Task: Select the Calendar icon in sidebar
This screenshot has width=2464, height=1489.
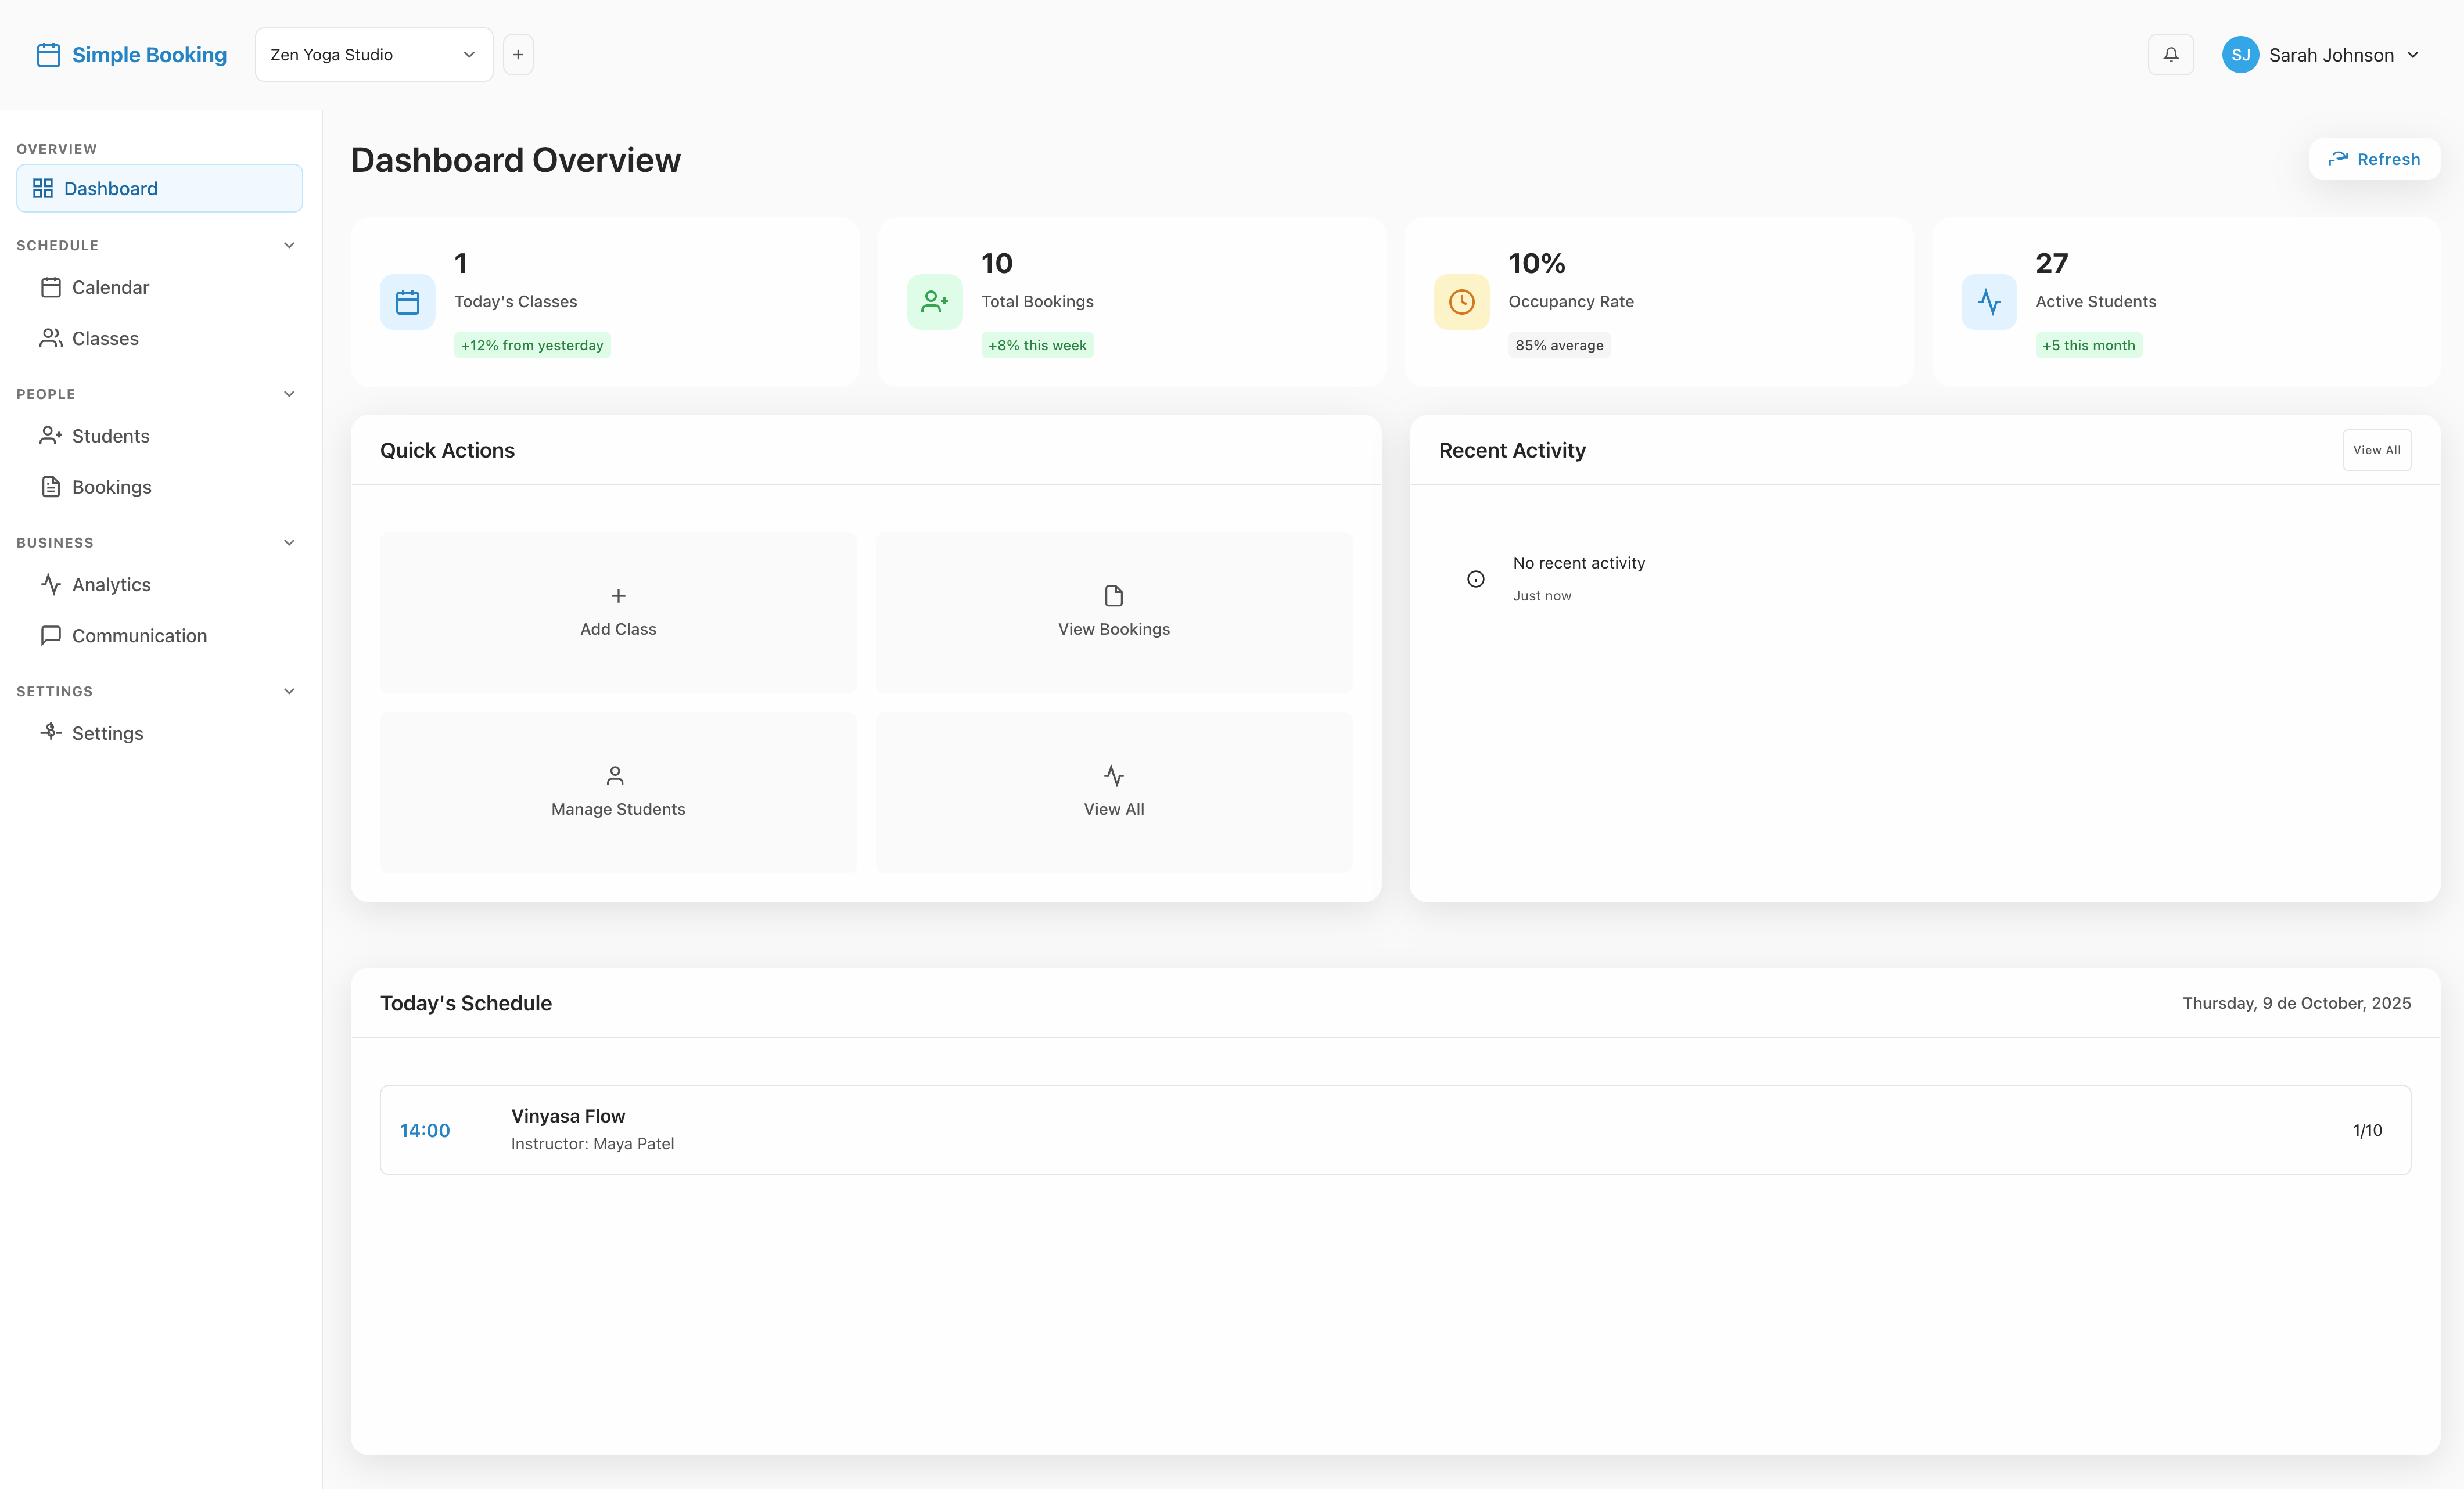Action: point(51,287)
